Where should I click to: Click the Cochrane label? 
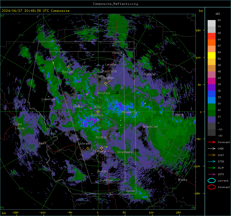click(x=84, y=144)
